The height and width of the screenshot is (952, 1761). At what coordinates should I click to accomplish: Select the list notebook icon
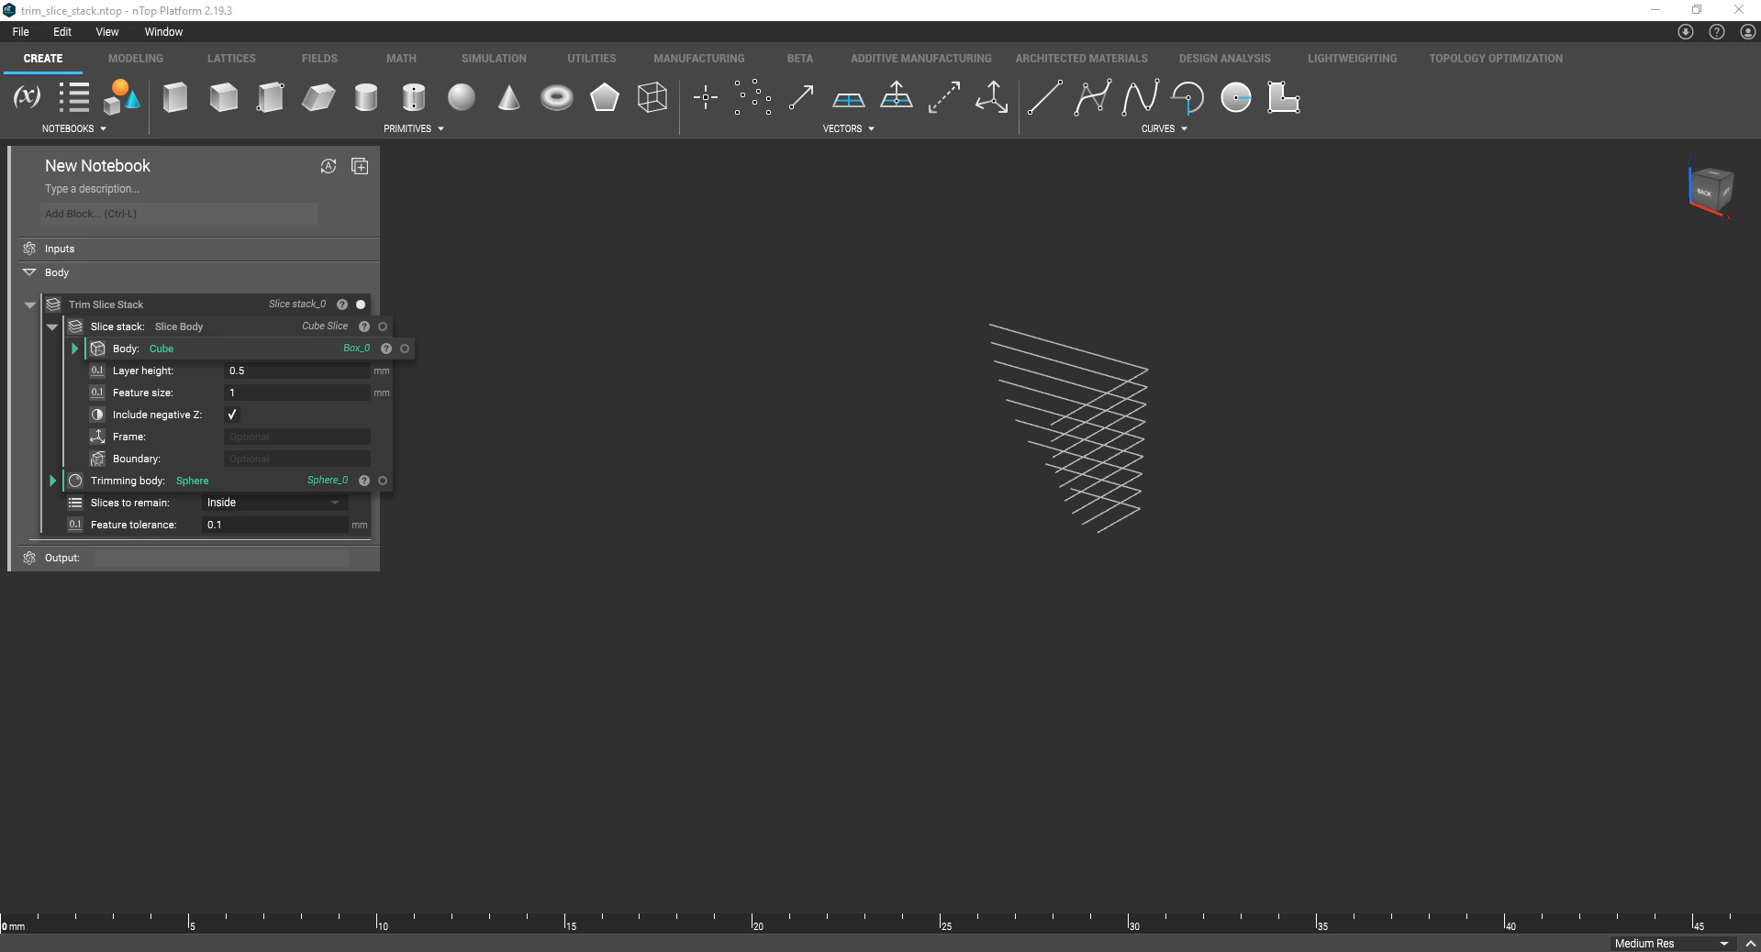coord(74,97)
